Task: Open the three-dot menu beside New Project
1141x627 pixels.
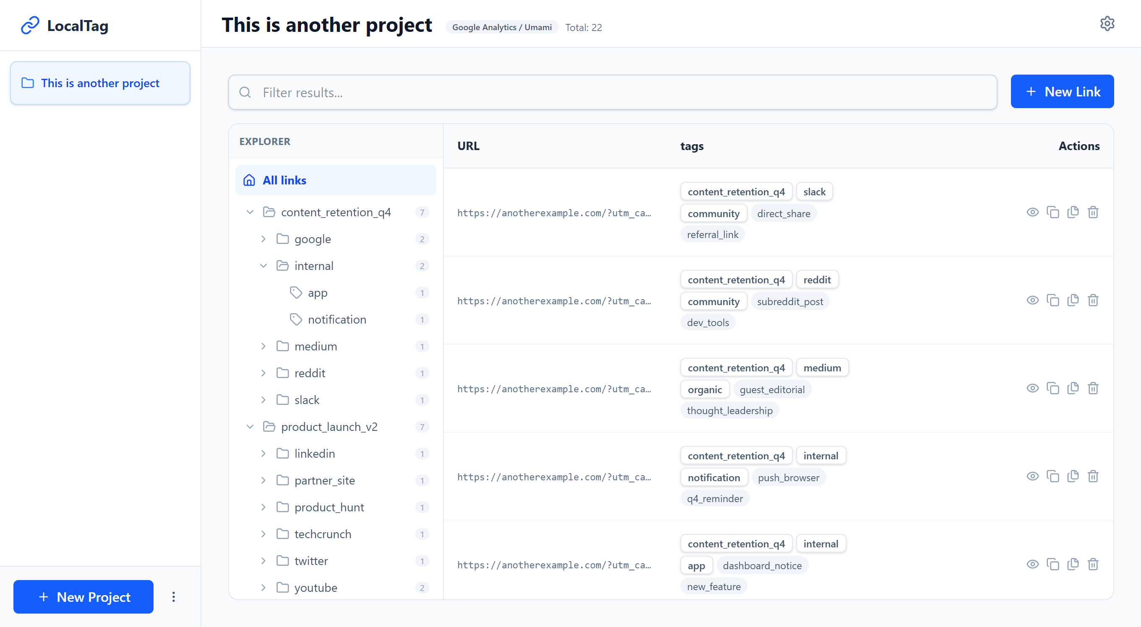Action: [x=174, y=597]
